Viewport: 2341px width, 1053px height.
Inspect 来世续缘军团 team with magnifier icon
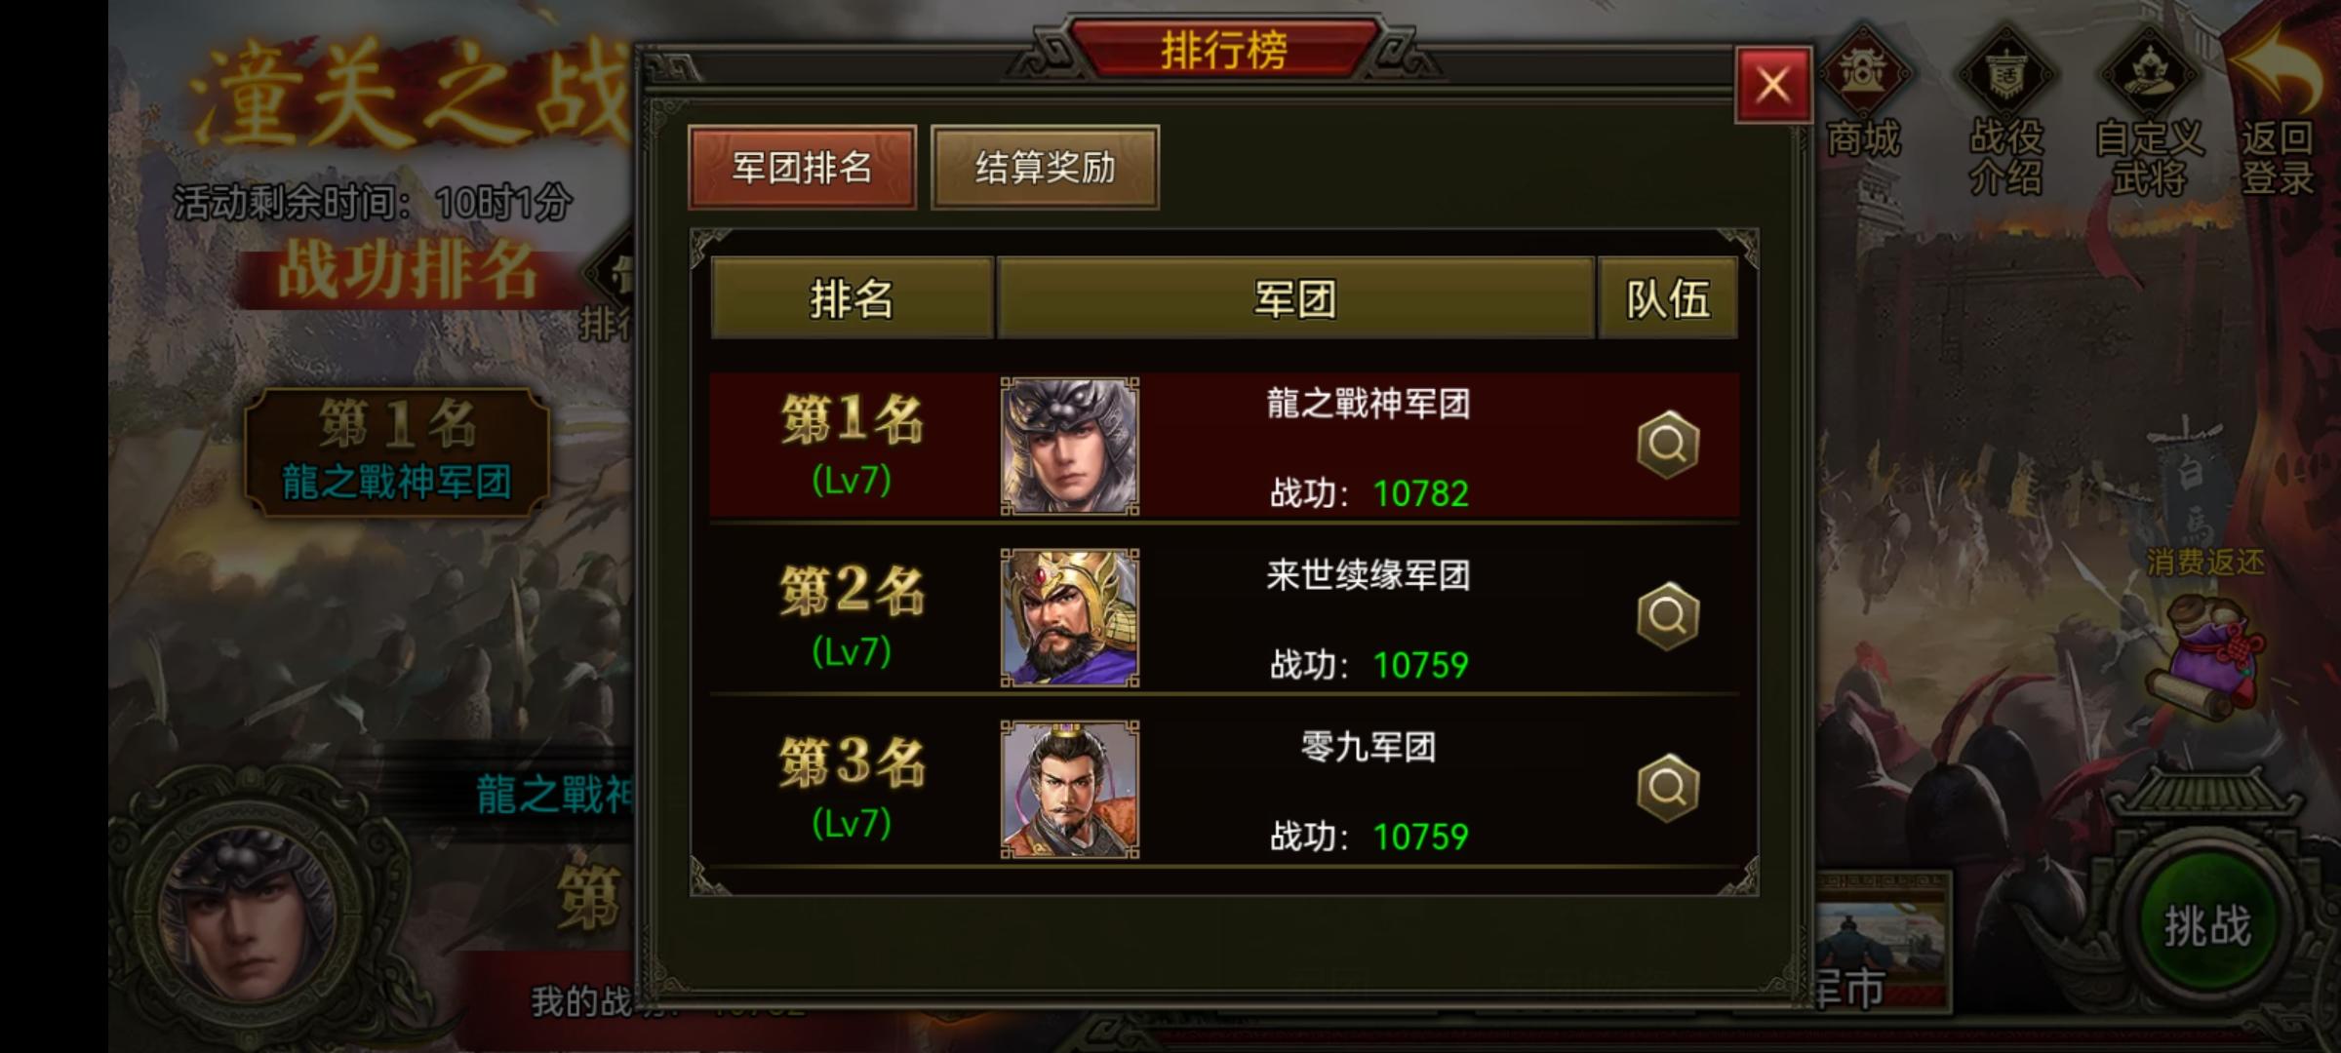[x=1667, y=616]
